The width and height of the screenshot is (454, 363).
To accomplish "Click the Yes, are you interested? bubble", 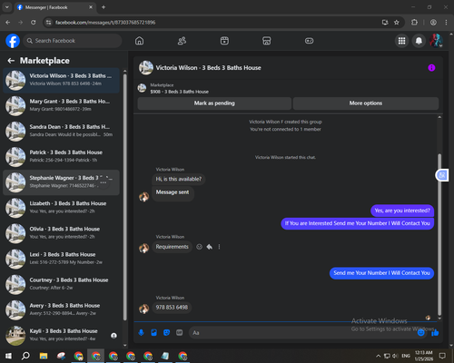I will [402, 211].
